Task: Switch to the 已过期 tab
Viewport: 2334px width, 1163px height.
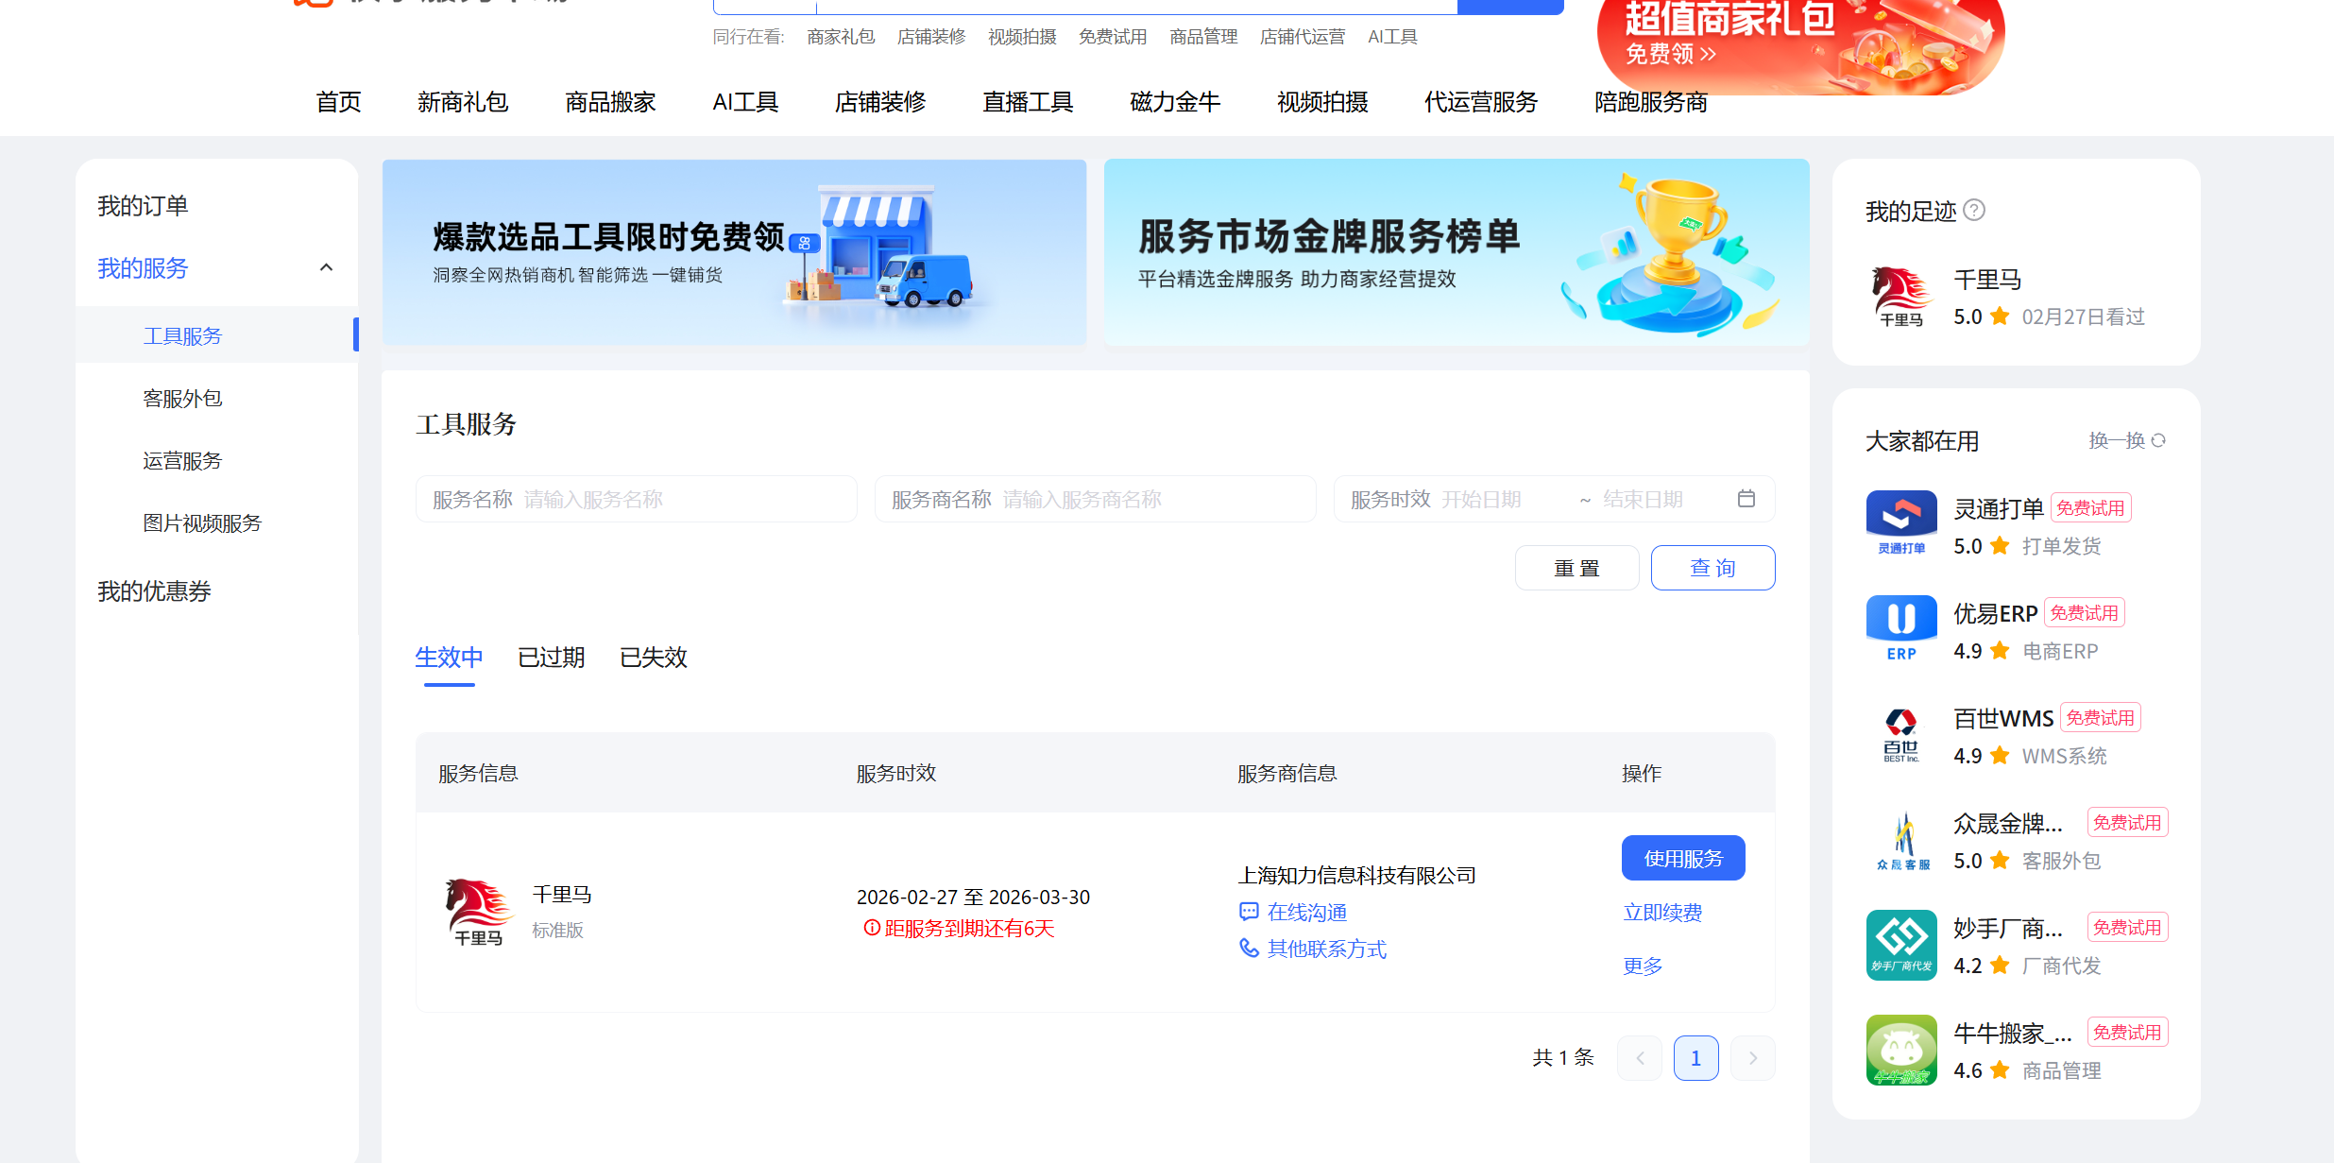Action: (x=551, y=658)
